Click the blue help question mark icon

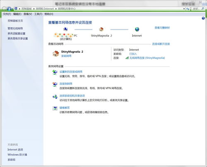203,18
